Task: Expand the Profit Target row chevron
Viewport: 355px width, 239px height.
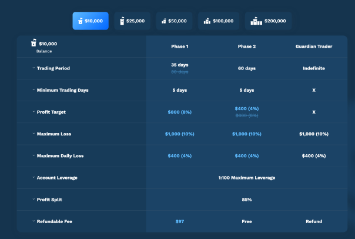Action: [x=34, y=112]
